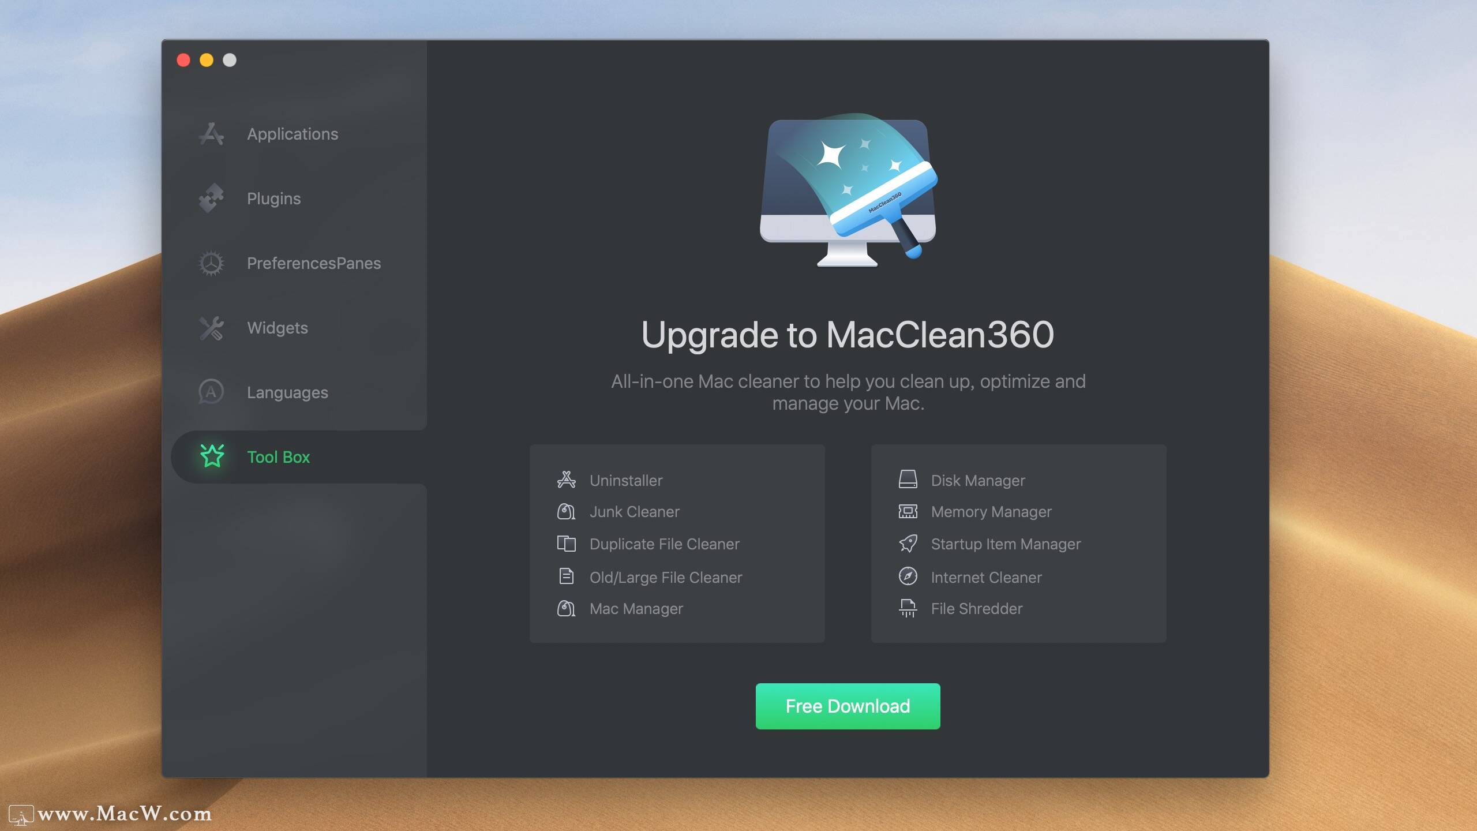Click the File Shredder icon
1477x831 pixels.
click(908, 608)
